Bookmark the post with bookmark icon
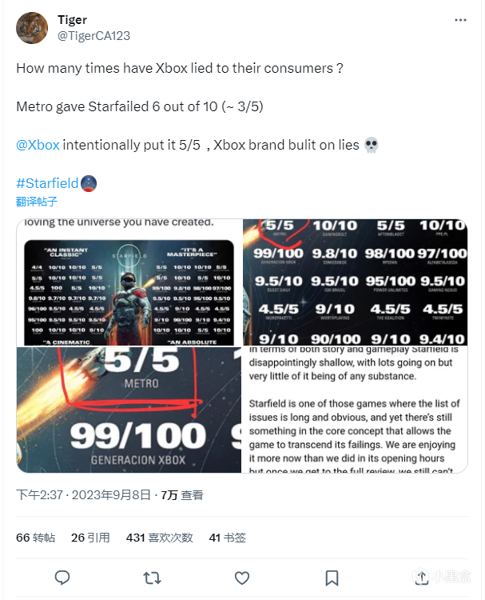 click(332, 578)
